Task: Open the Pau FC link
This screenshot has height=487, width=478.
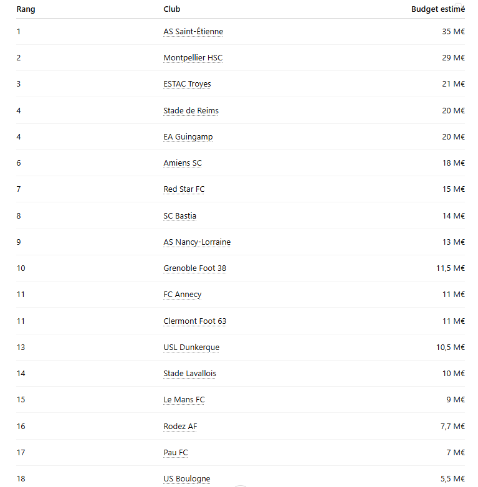Action: click(x=176, y=453)
